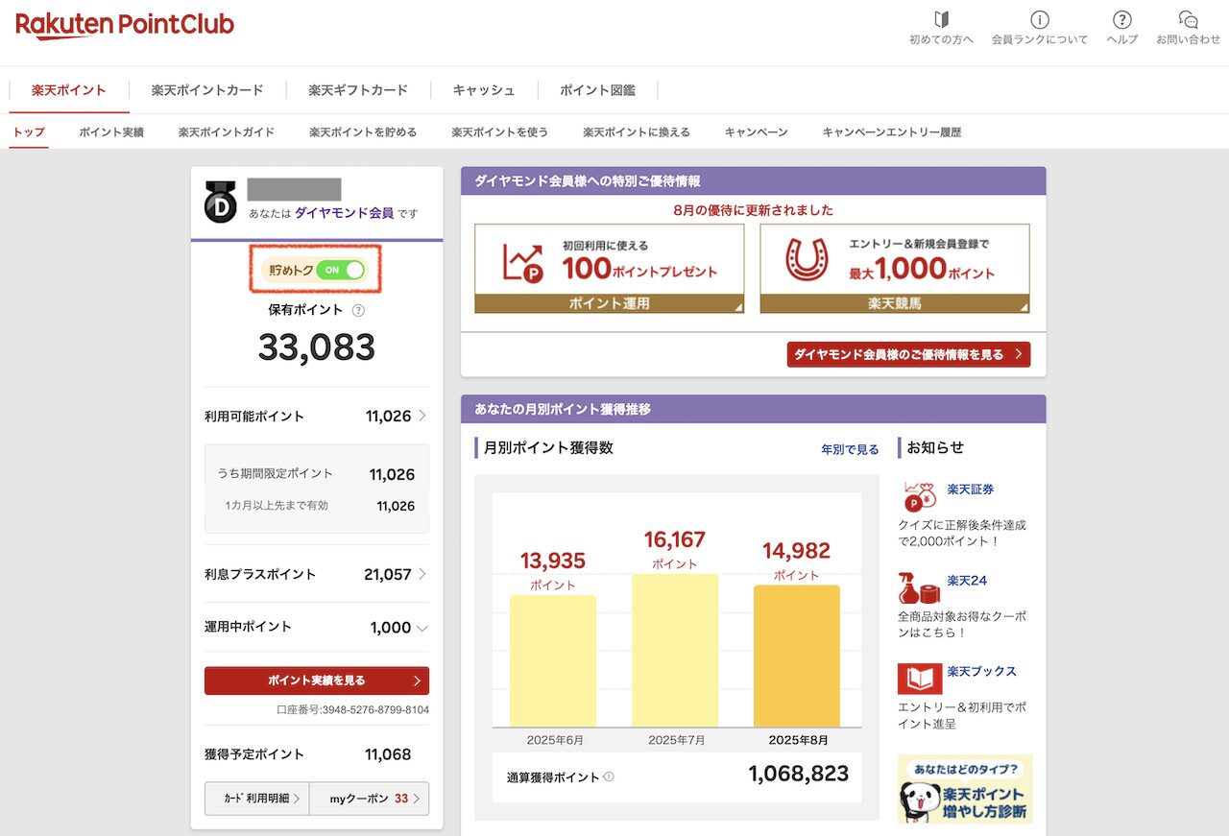Select the 楽天ポイント top tab

click(x=69, y=90)
